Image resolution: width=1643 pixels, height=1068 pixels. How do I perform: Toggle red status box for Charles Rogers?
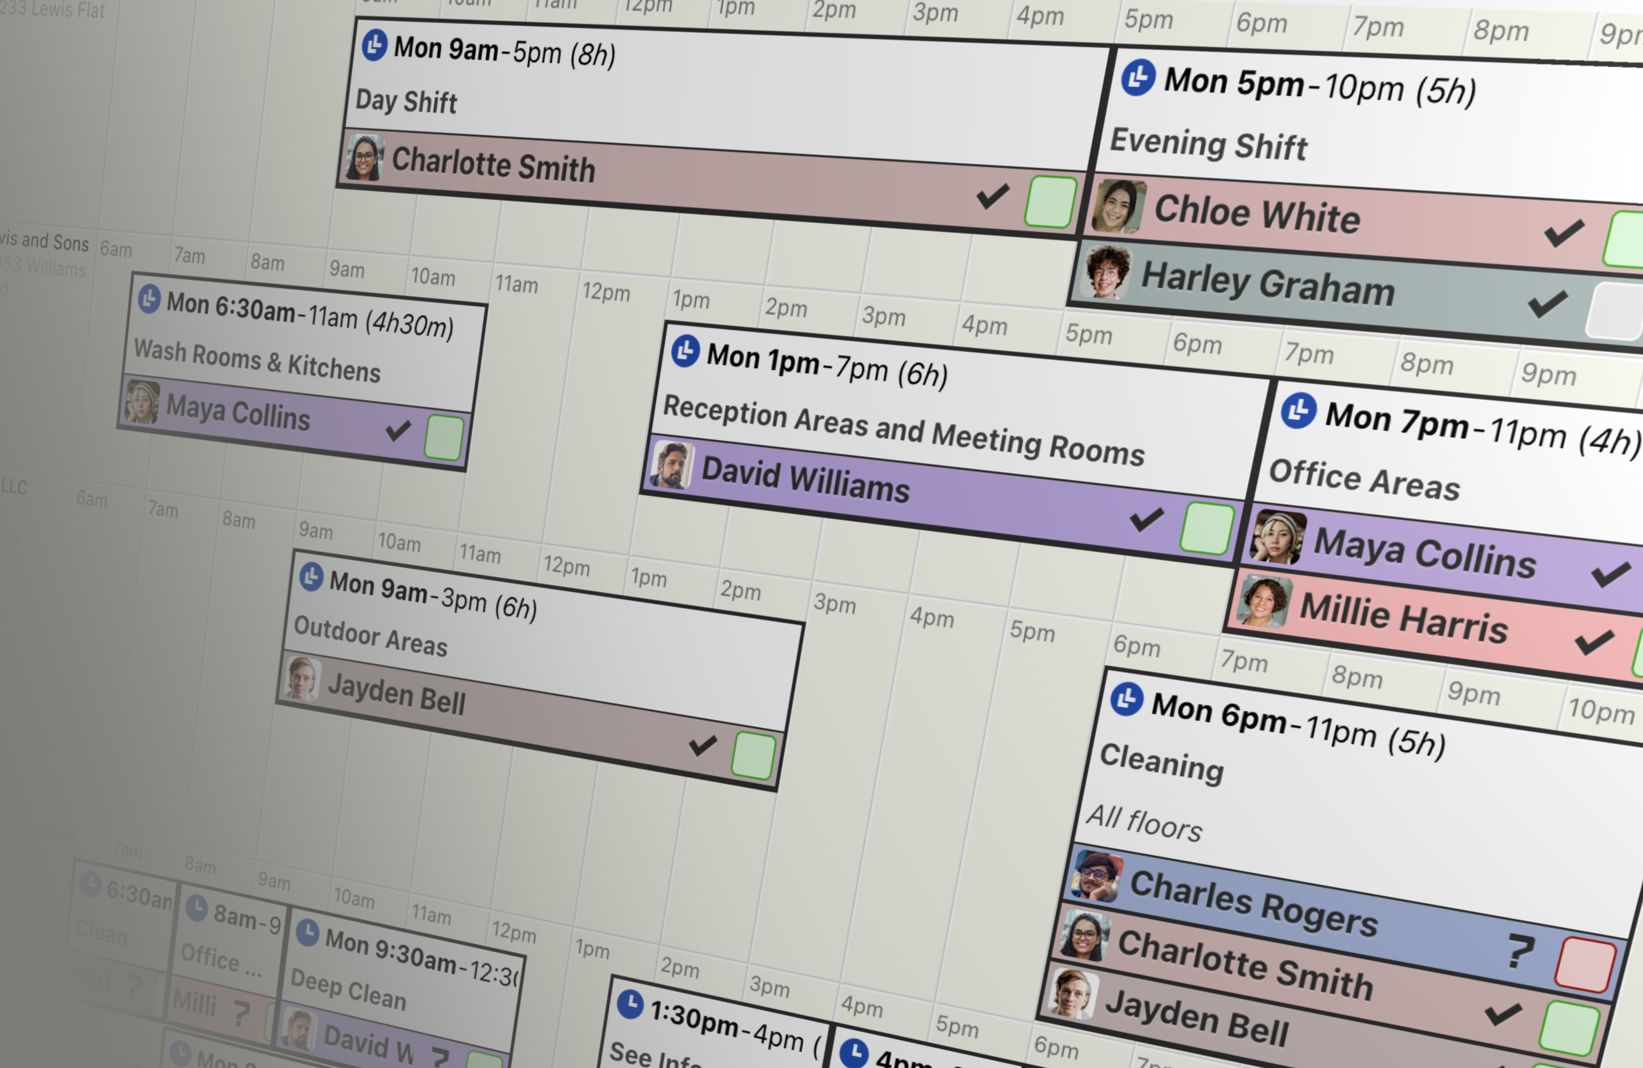click(x=1586, y=964)
